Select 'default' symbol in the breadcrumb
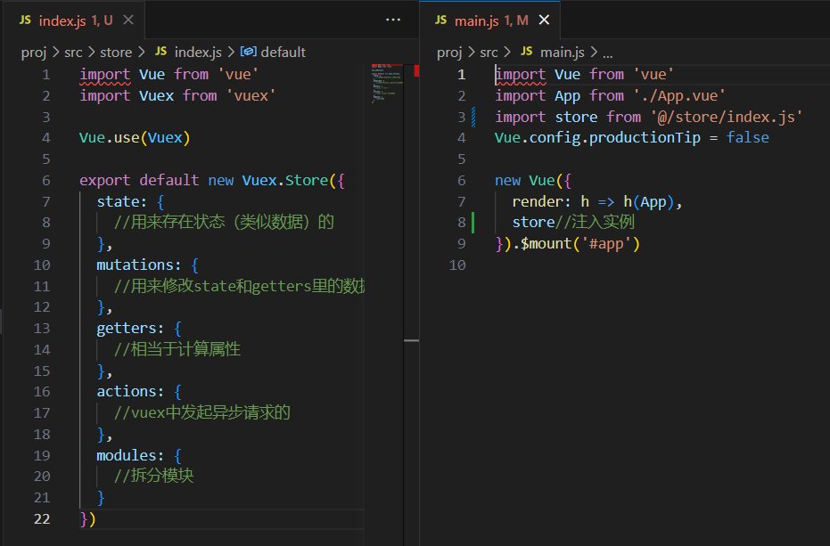830x546 pixels. (284, 53)
